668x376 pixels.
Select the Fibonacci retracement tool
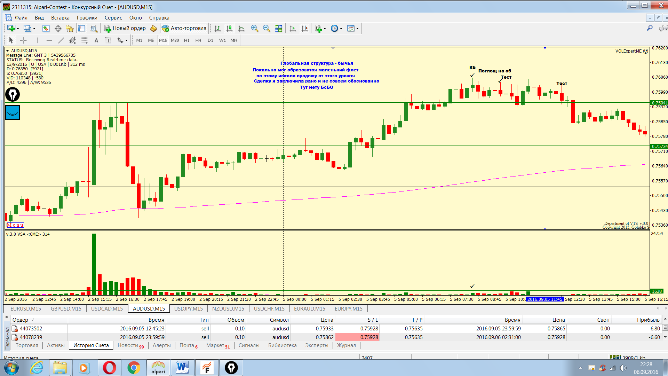pos(85,40)
